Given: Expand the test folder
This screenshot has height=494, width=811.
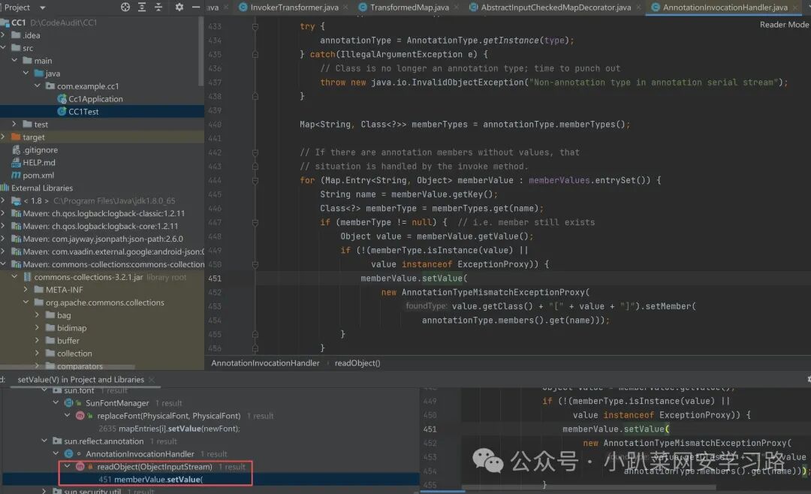Looking at the screenshot, I should [14, 124].
